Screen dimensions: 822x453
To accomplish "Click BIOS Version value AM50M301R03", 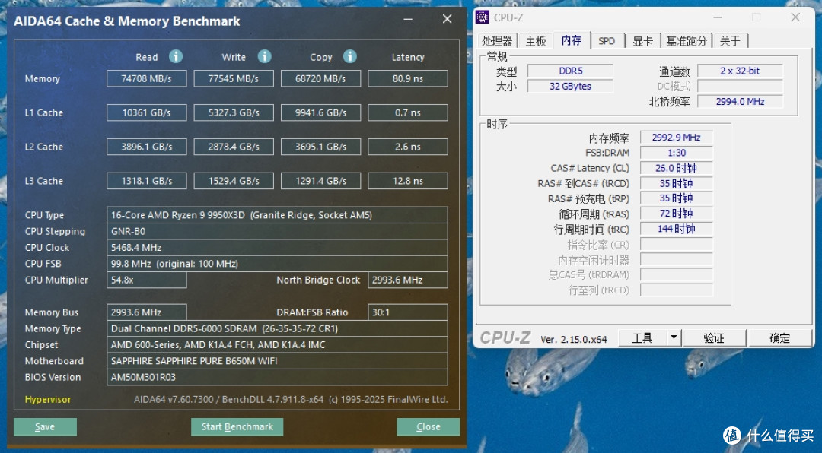I will click(277, 378).
